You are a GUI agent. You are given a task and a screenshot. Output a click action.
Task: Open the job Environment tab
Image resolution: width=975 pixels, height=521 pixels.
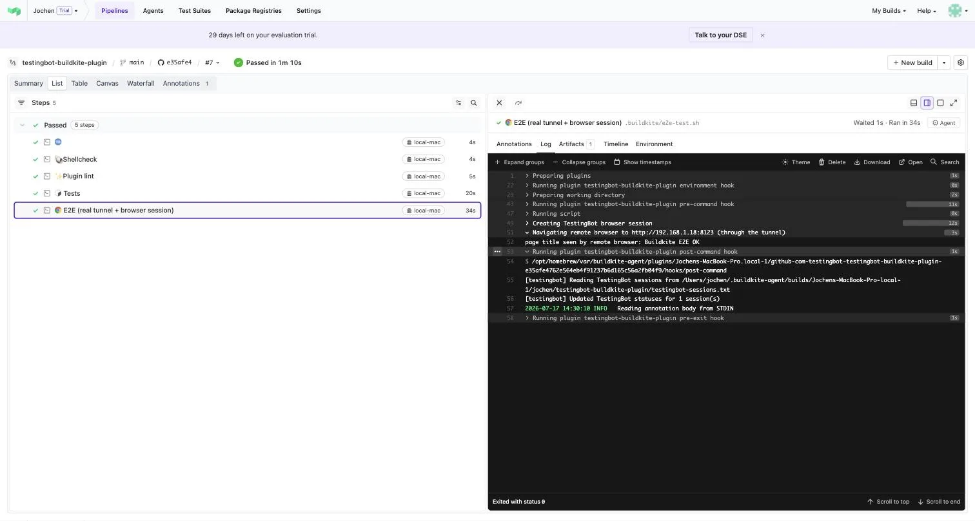pyautogui.click(x=654, y=144)
